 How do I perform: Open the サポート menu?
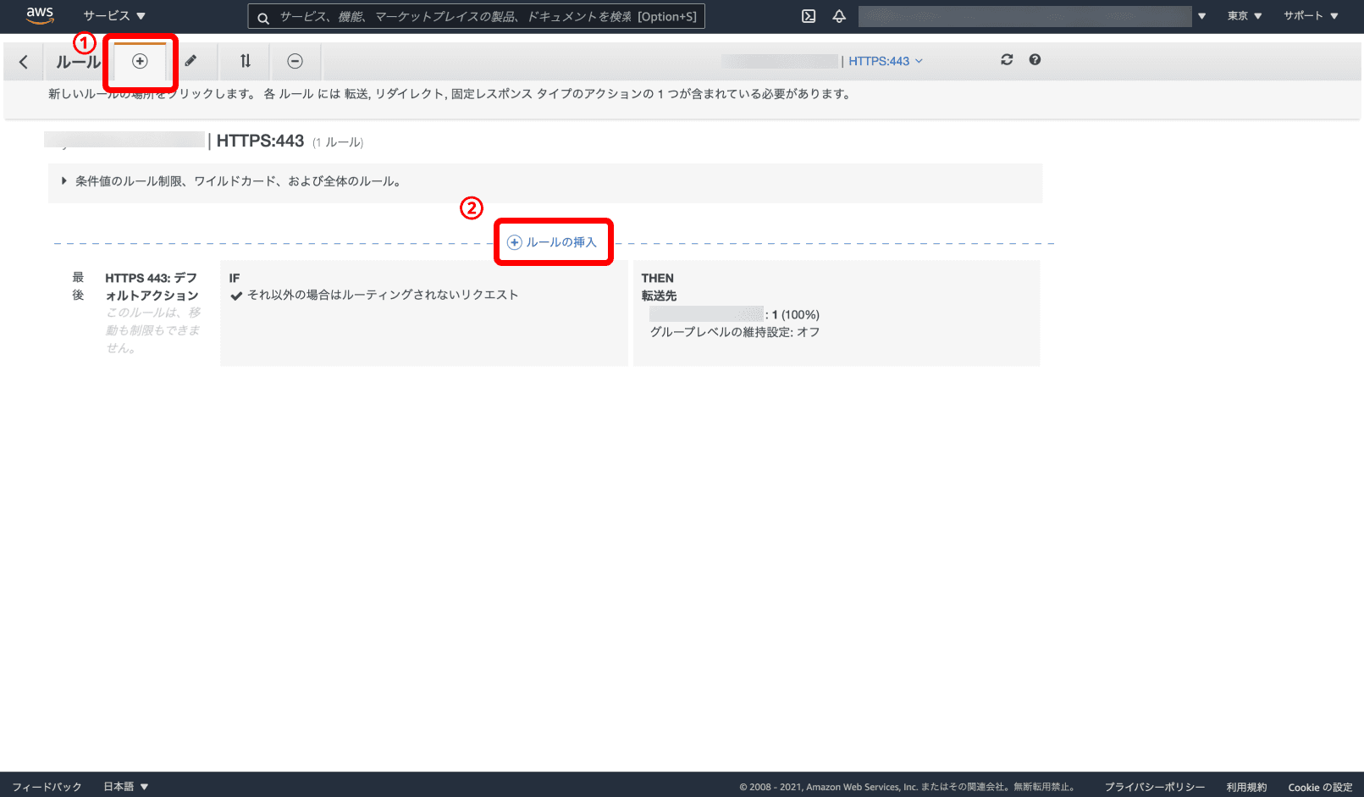click(x=1310, y=16)
